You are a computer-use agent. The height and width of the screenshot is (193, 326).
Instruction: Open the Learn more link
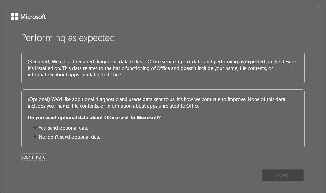coord(34,157)
